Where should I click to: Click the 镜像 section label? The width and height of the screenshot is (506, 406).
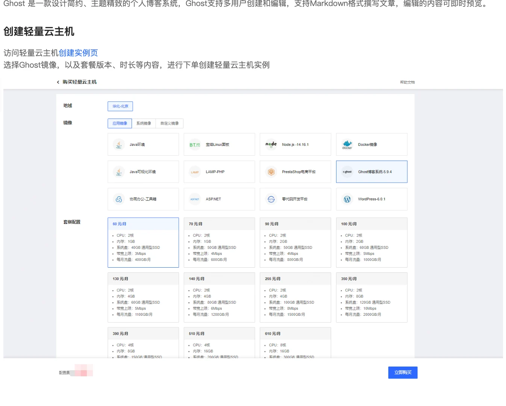pos(68,123)
